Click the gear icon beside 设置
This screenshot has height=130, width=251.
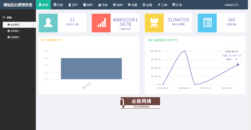[129, 5]
